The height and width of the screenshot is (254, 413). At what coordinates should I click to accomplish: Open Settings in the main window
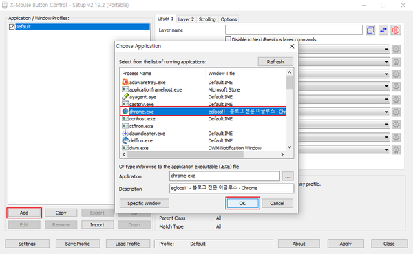click(27, 244)
